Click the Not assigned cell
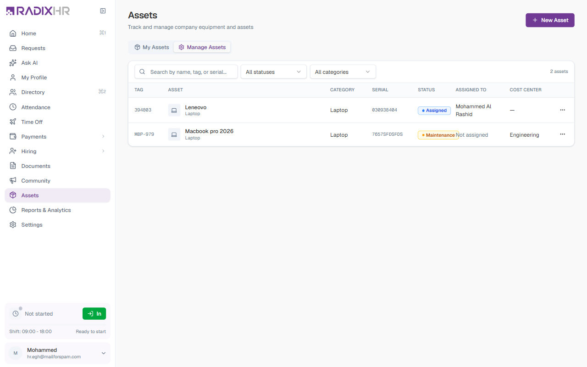This screenshot has width=587, height=367. click(x=472, y=135)
